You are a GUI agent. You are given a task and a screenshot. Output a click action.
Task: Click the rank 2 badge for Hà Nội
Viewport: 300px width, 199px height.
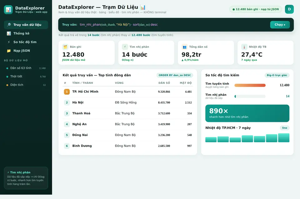[67, 102]
